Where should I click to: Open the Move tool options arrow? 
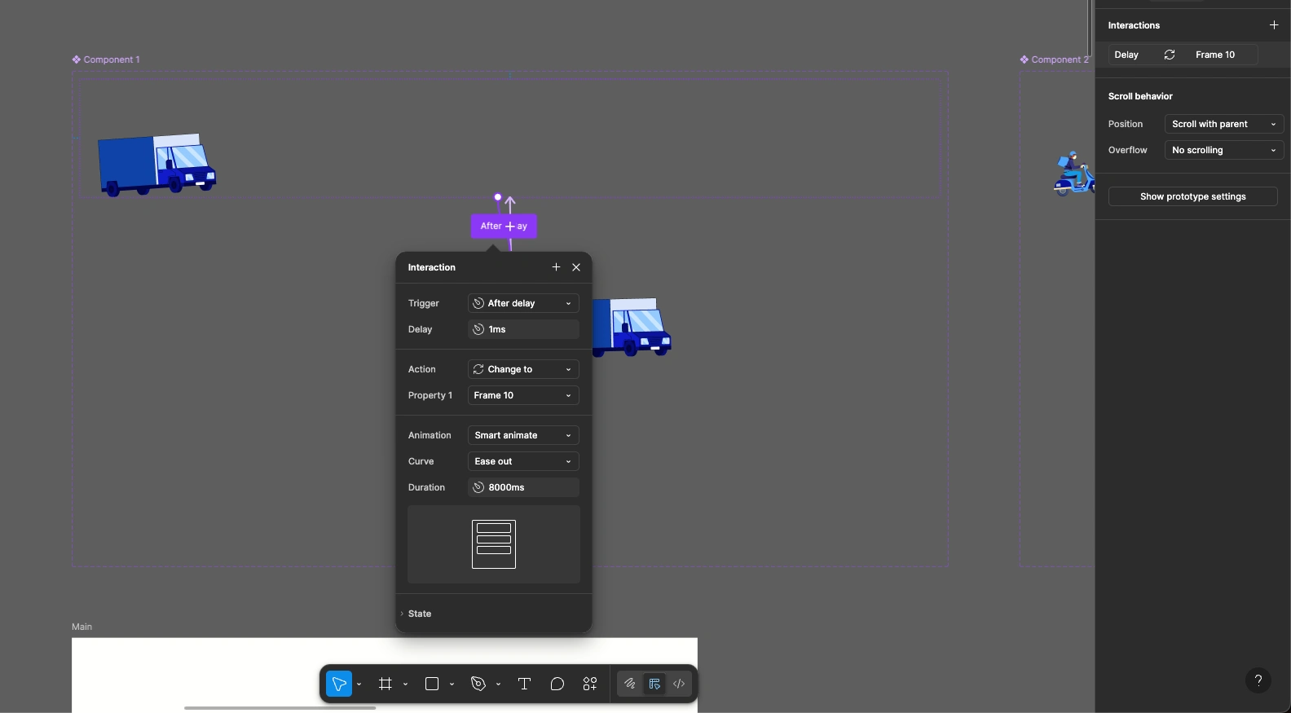(x=359, y=684)
